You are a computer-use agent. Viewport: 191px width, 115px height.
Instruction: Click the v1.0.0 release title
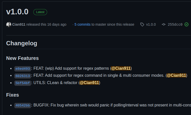click(x=17, y=12)
